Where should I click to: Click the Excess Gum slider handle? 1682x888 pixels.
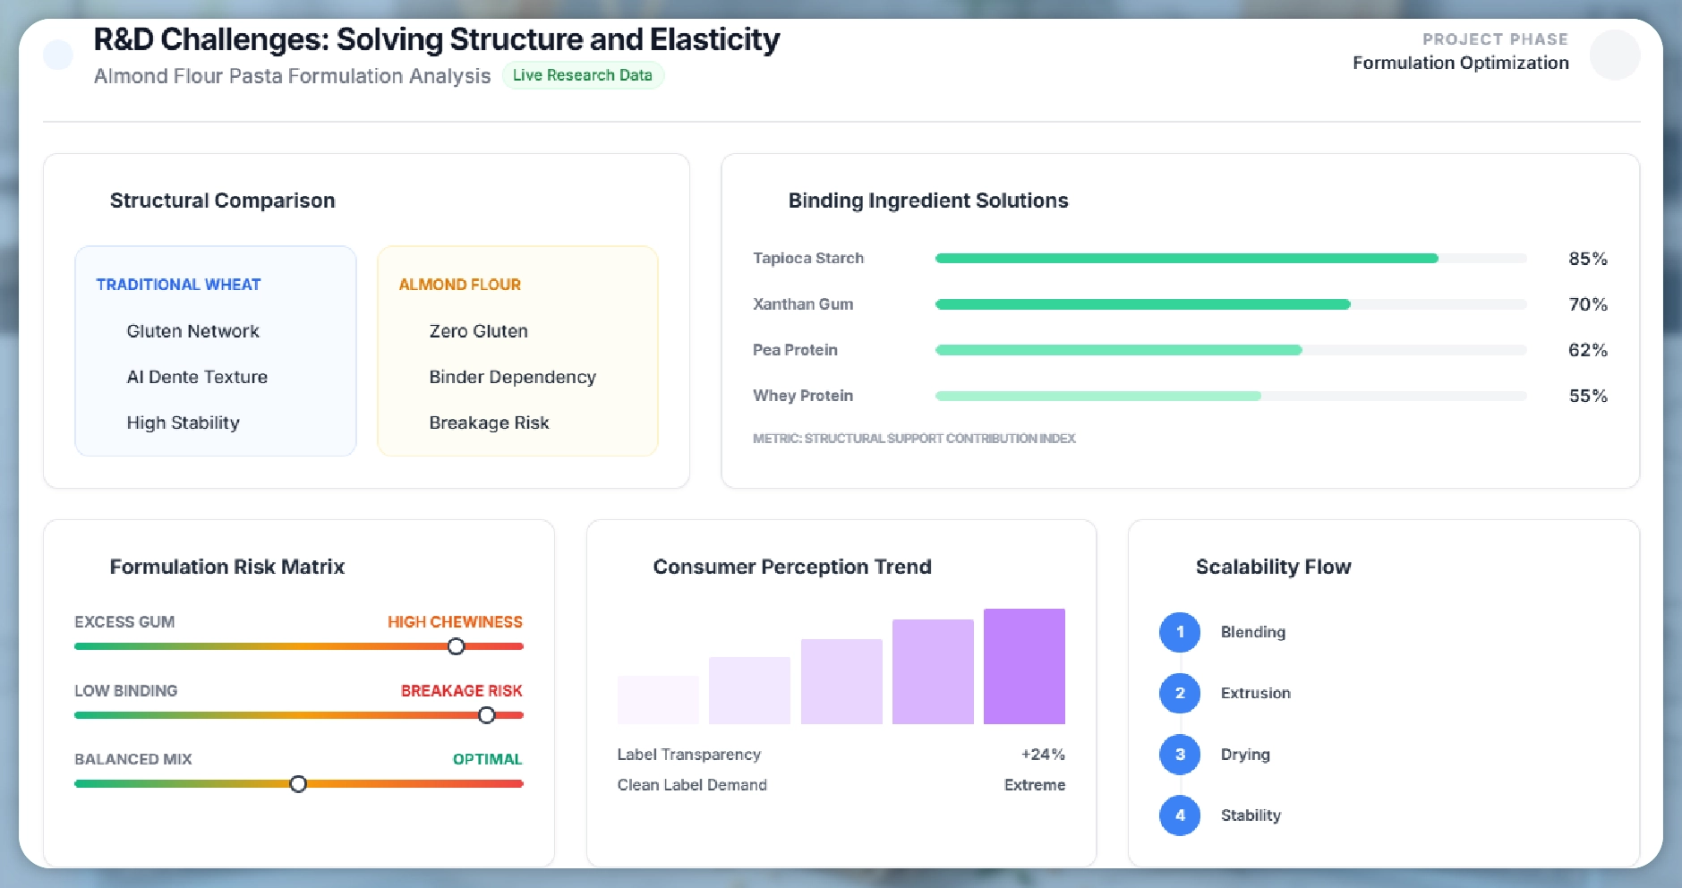pos(456,646)
